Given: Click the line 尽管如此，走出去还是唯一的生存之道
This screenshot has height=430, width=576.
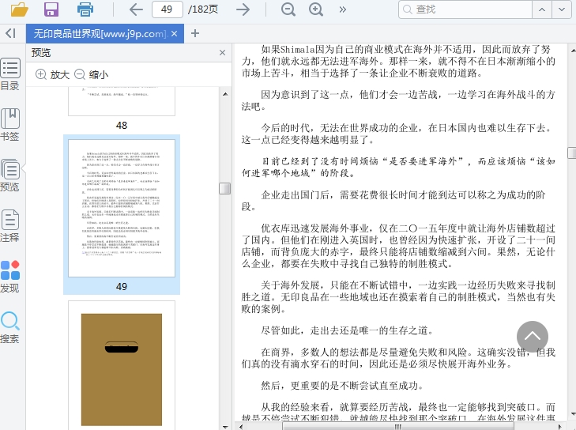Looking at the screenshot, I should tap(347, 330).
